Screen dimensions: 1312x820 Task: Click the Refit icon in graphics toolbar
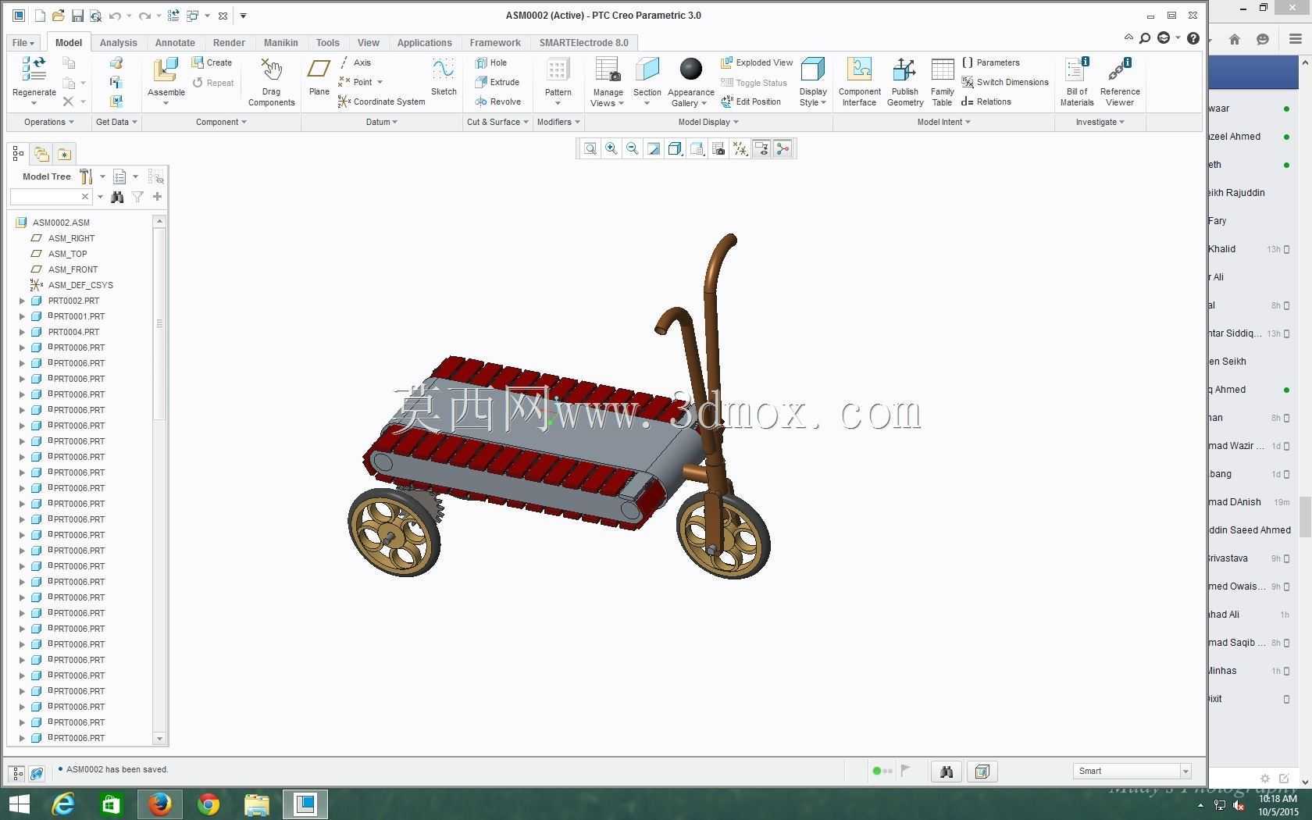tap(590, 148)
